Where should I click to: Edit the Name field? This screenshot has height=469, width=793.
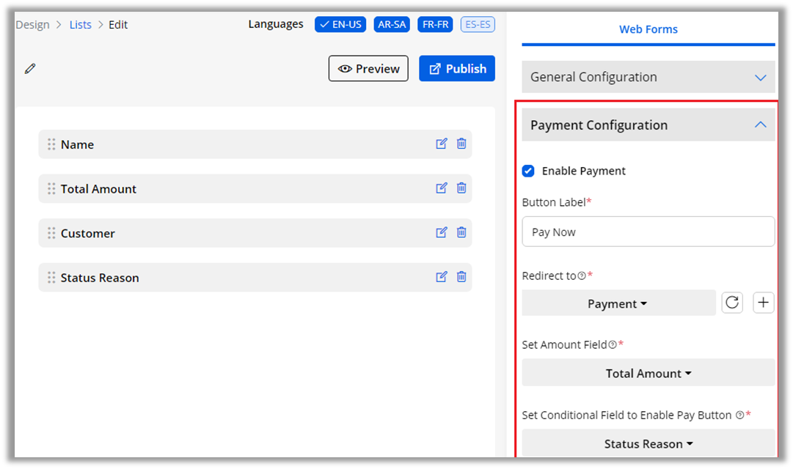[442, 144]
